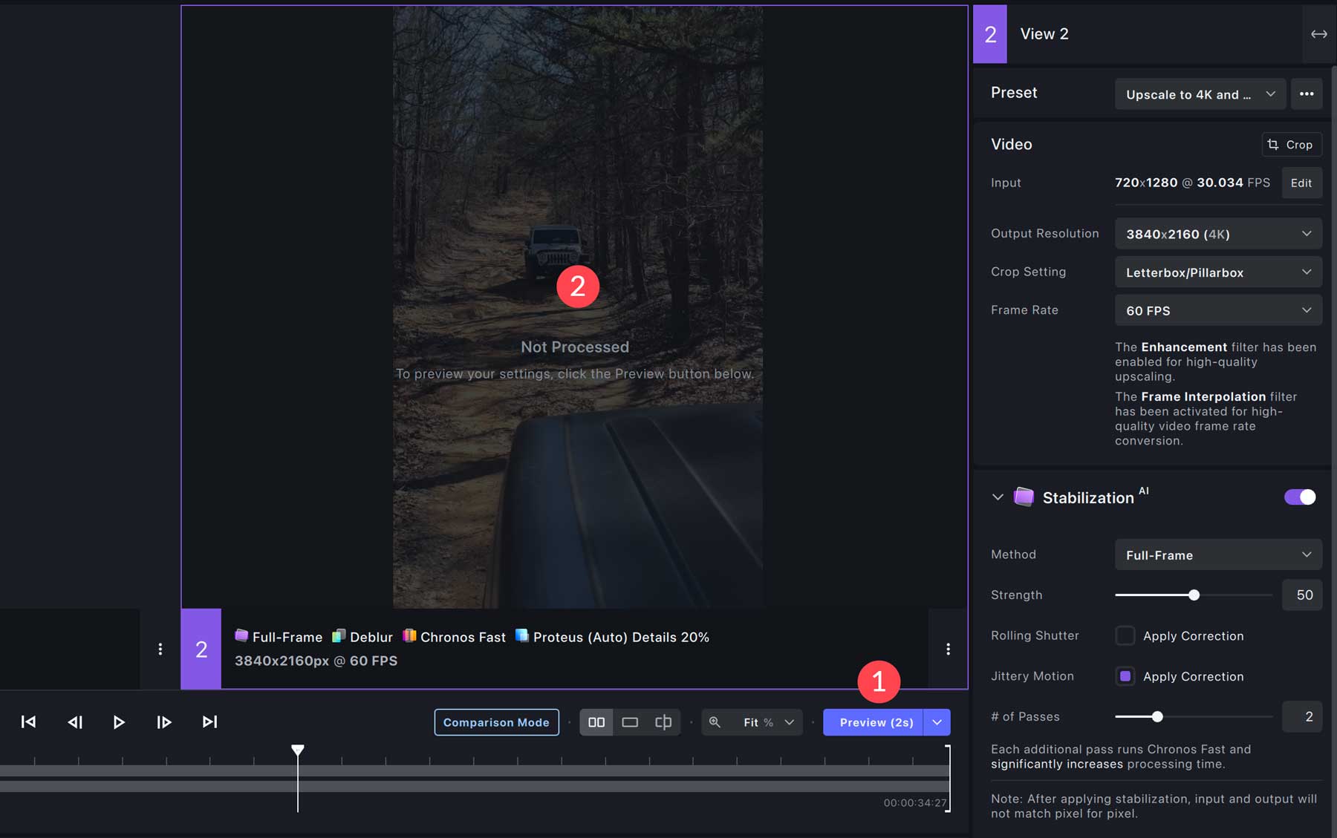This screenshot has height=838, width=1337.
Task: Select the split-screen comparison icon
Action: (x=663, y=721)
